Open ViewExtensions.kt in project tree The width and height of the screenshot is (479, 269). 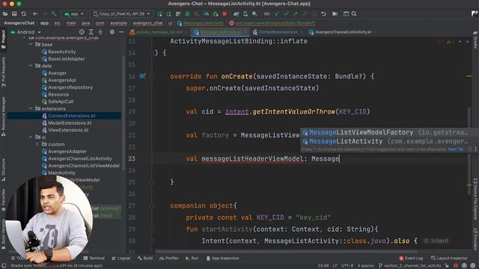pyautogui.click(x=65, y=130)
